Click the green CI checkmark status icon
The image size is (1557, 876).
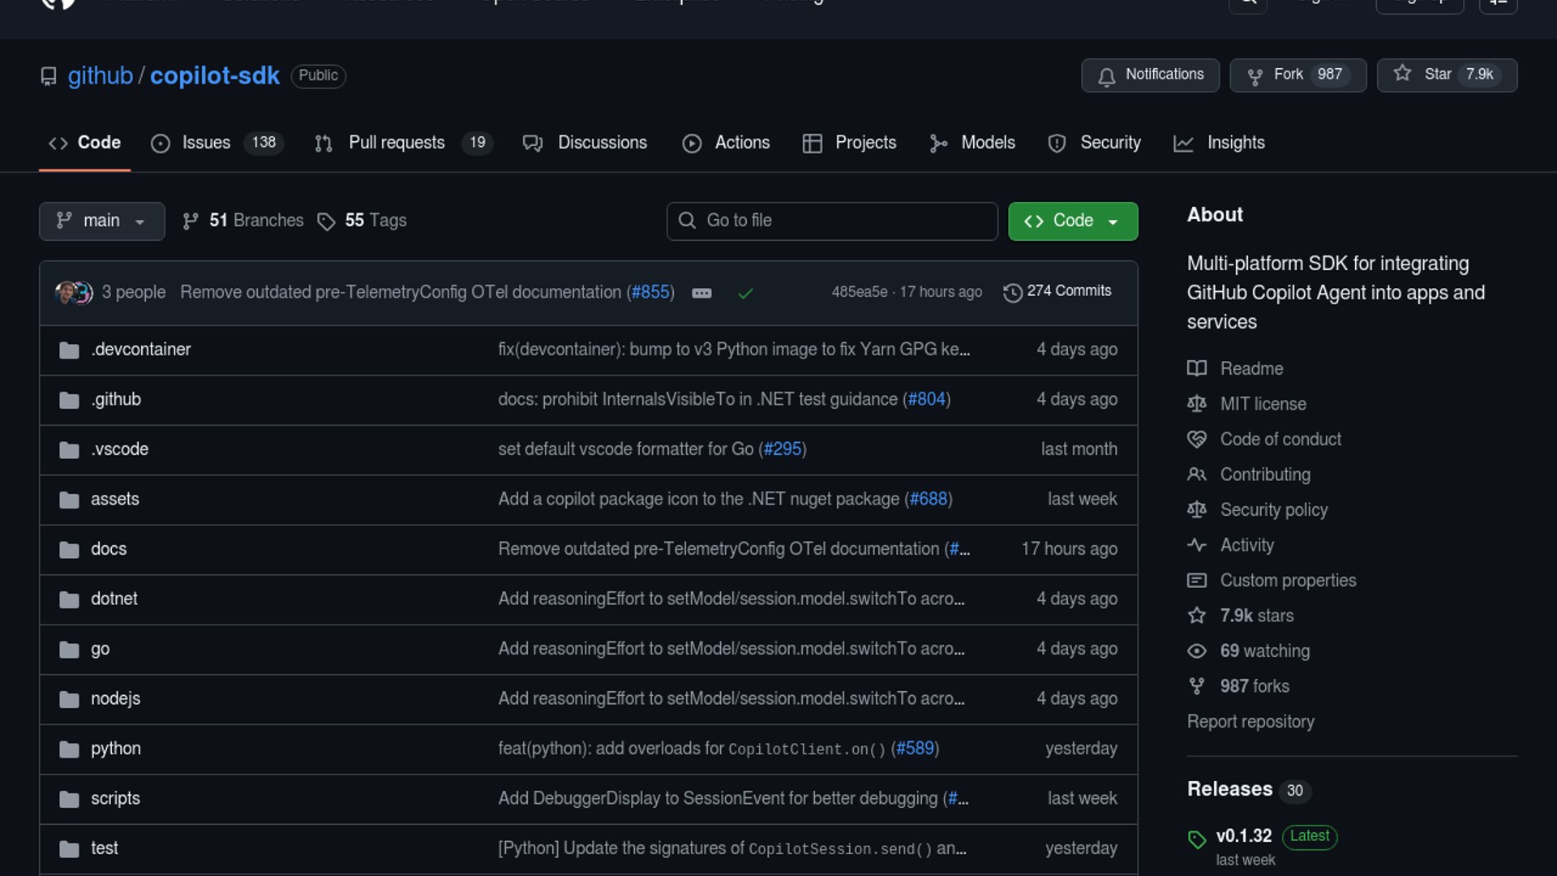(x=745, y=293)
